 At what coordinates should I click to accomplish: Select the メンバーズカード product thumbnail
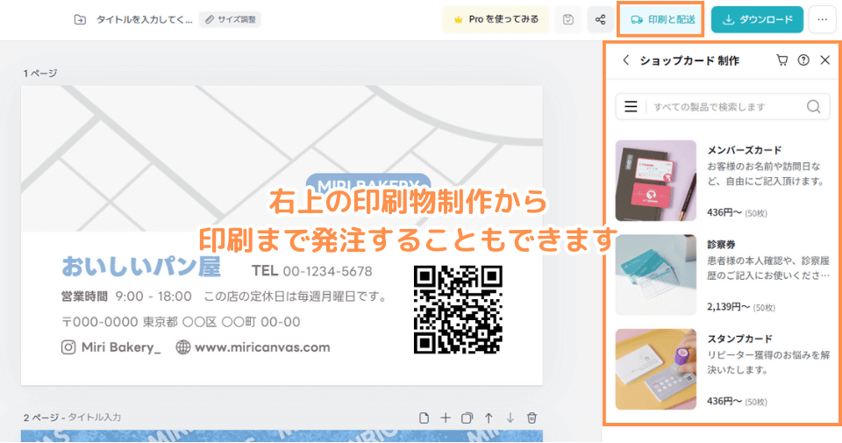click(656, 181)
